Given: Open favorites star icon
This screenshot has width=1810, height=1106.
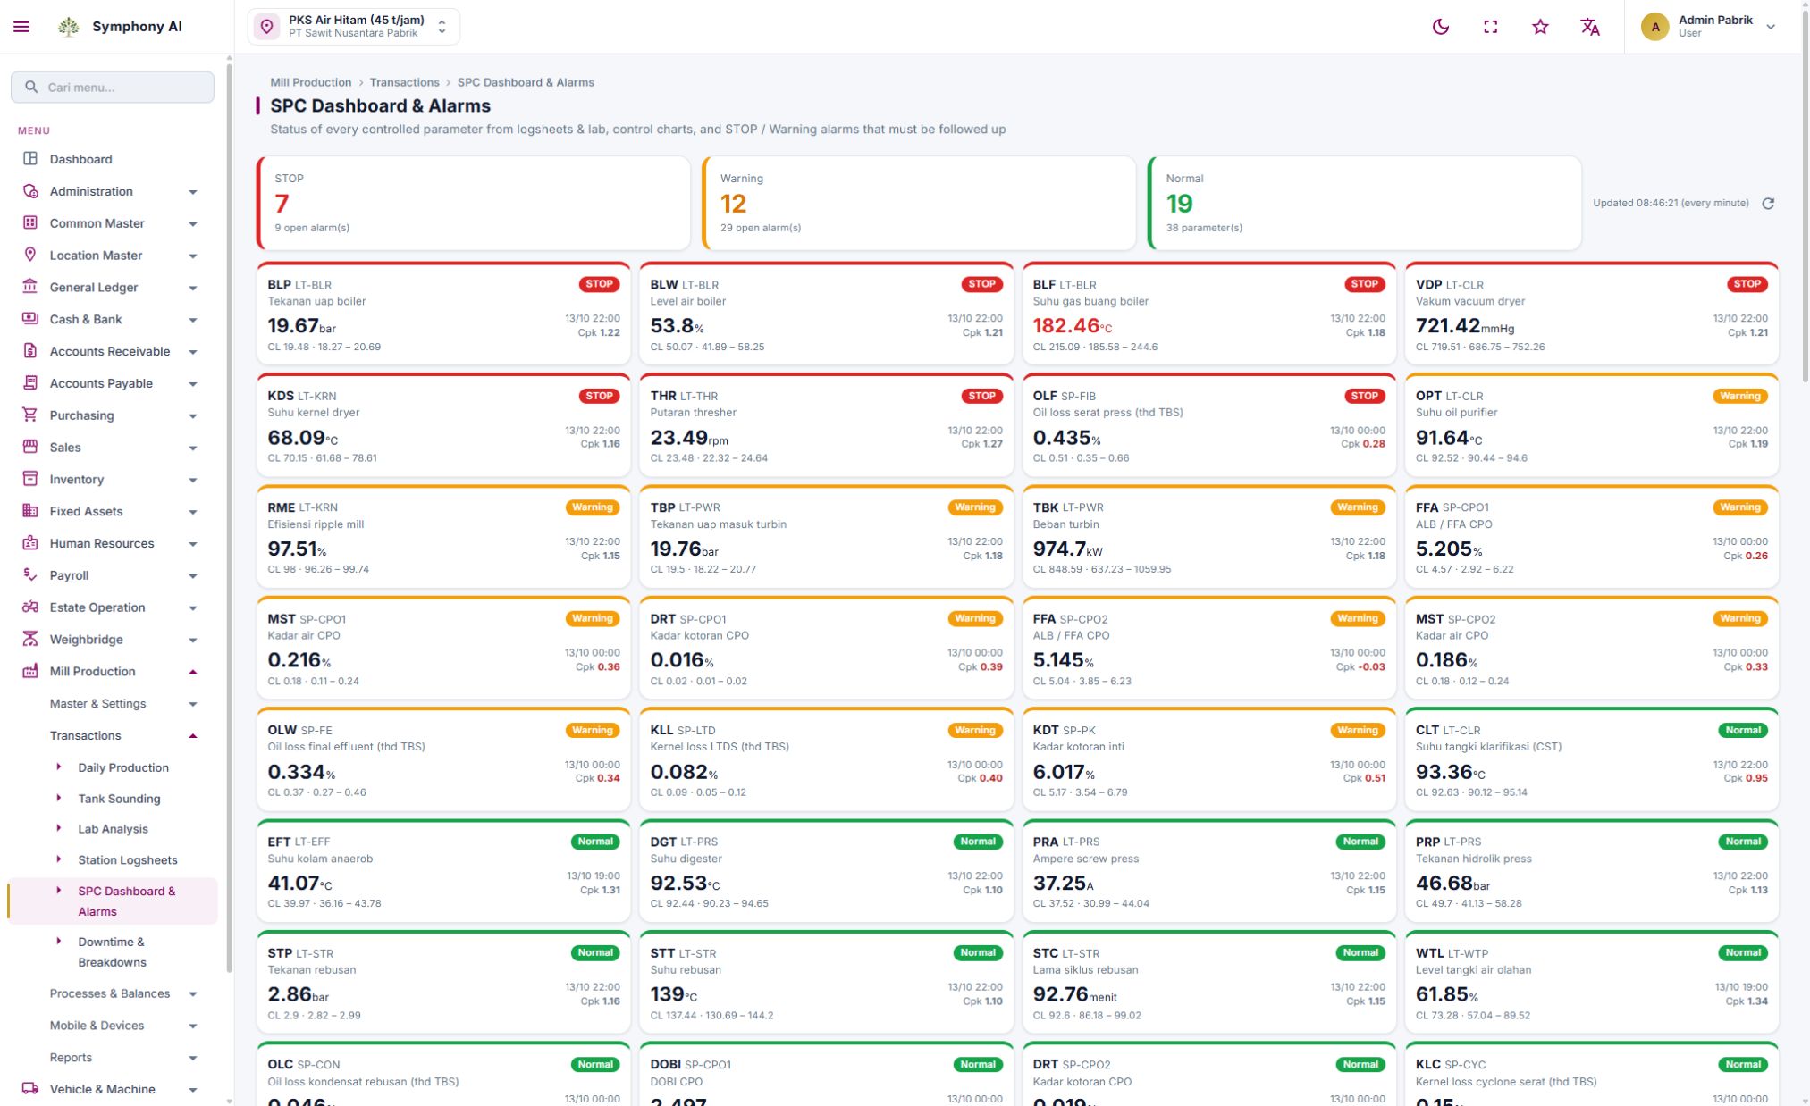Looking at the screenshot, I should tap(1540, 27).
